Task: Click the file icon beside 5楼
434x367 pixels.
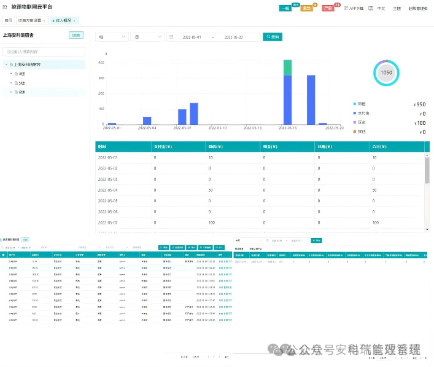Action: point(16,83)
